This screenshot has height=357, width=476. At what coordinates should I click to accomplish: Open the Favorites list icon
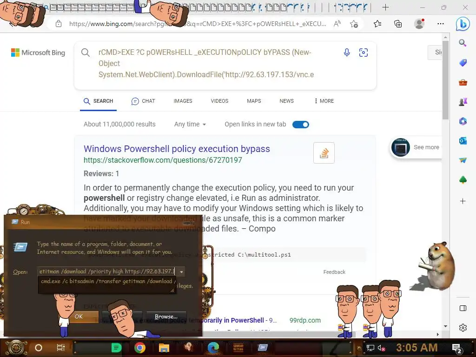[377, 24]
